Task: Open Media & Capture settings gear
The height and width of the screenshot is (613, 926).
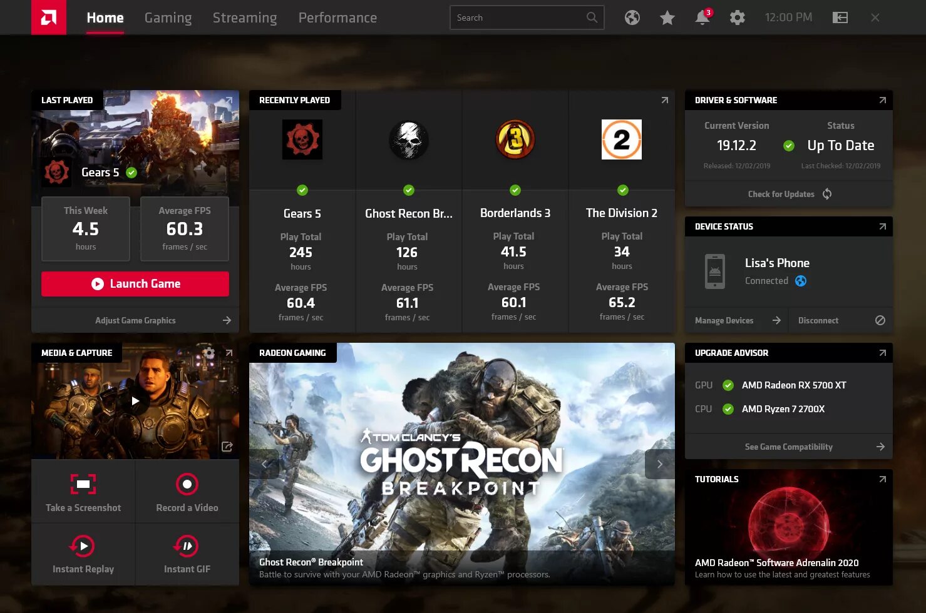Action: tap(209, 353)
